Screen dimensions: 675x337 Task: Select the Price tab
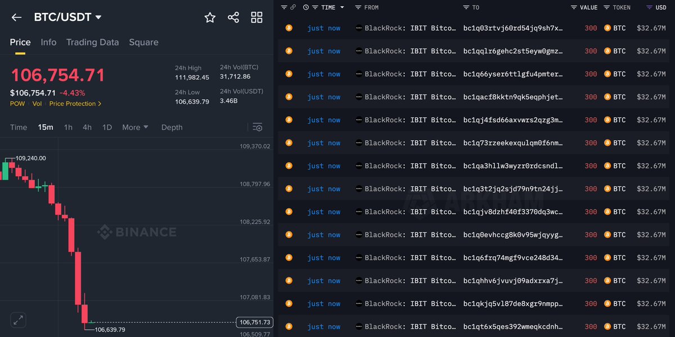tap(20, 42)
